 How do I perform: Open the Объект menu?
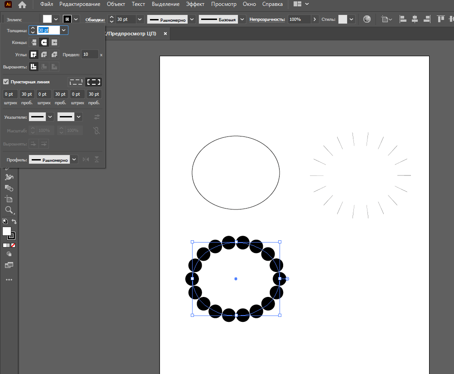(116, 4)
